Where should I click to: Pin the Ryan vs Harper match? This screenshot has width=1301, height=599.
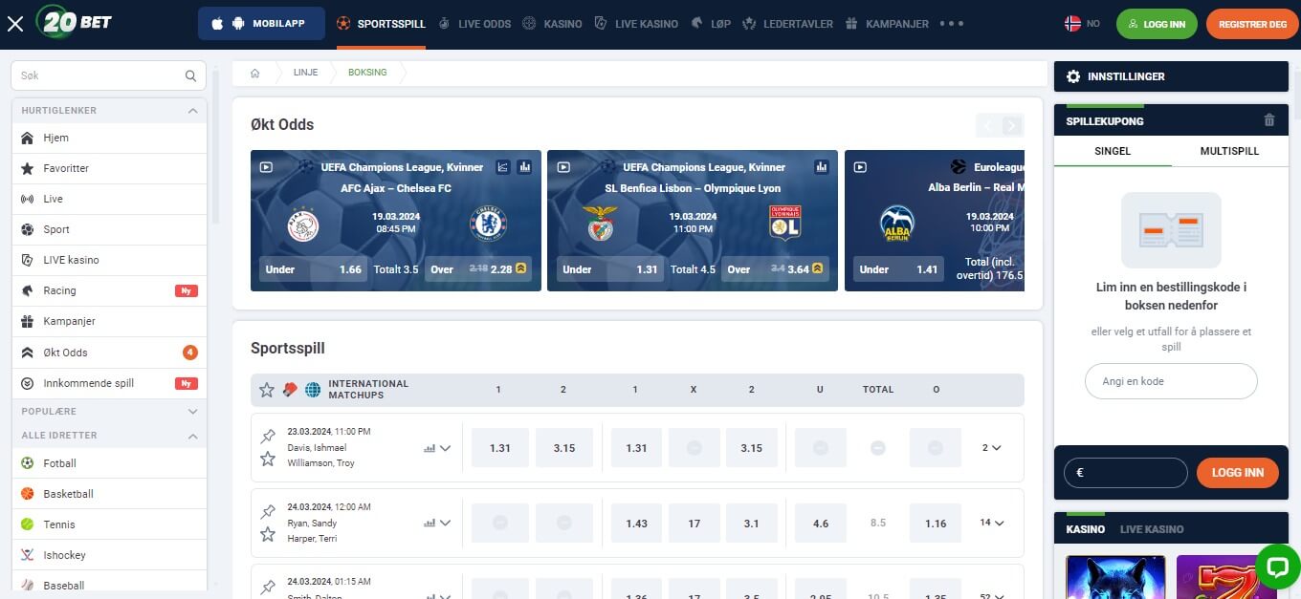(x=268, y=512)
